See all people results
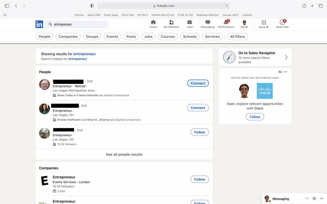The height and width of the screenshot is (204, 327). (x=124, y=155)
